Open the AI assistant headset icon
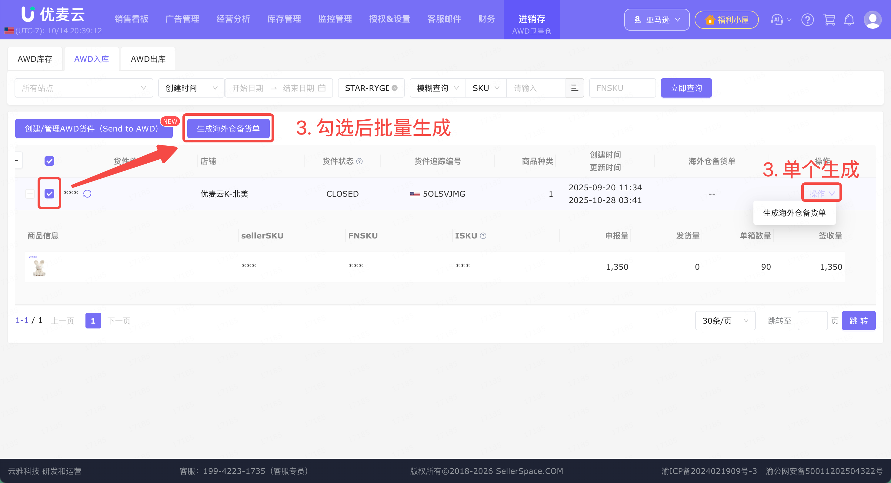891x483 pixels. pyautogui.click(x=777, y=20)
